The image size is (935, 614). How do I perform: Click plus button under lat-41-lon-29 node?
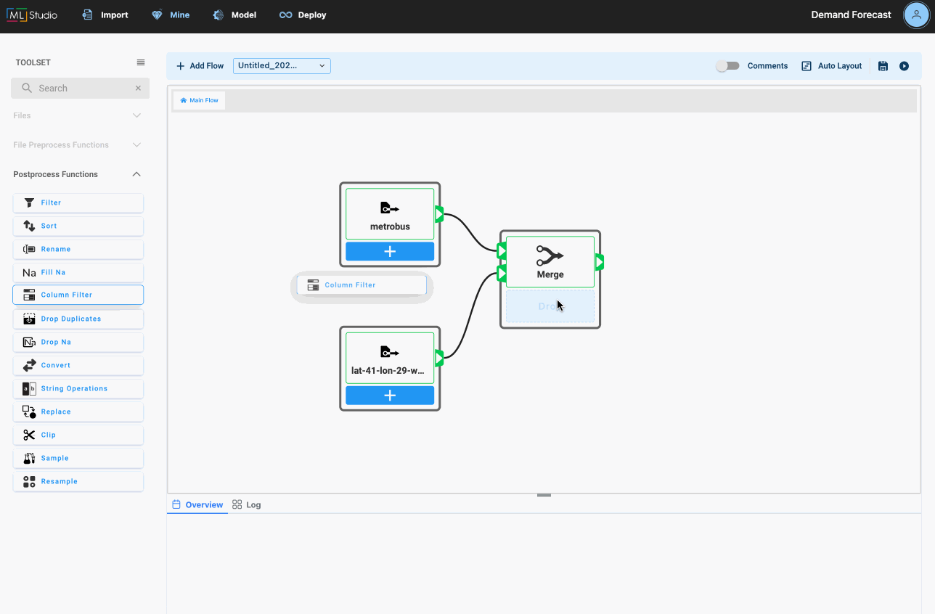[x=390, y=396]
